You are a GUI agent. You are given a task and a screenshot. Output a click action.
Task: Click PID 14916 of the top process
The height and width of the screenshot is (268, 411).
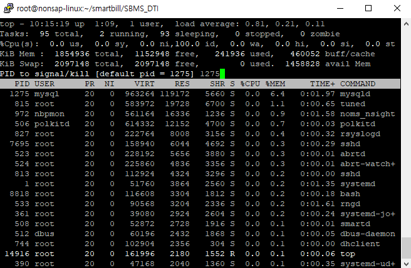17,254
